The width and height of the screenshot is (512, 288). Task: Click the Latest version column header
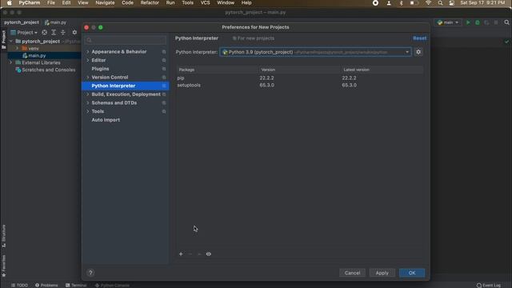point(382,70)
